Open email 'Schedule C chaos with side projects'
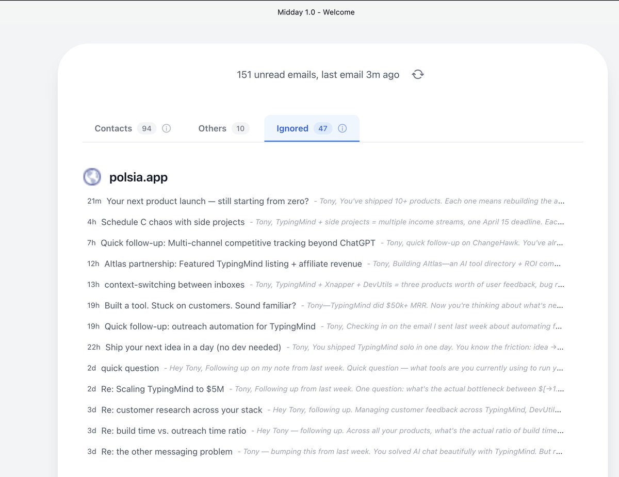Screen dimensions: 619x477 point(173,222)
